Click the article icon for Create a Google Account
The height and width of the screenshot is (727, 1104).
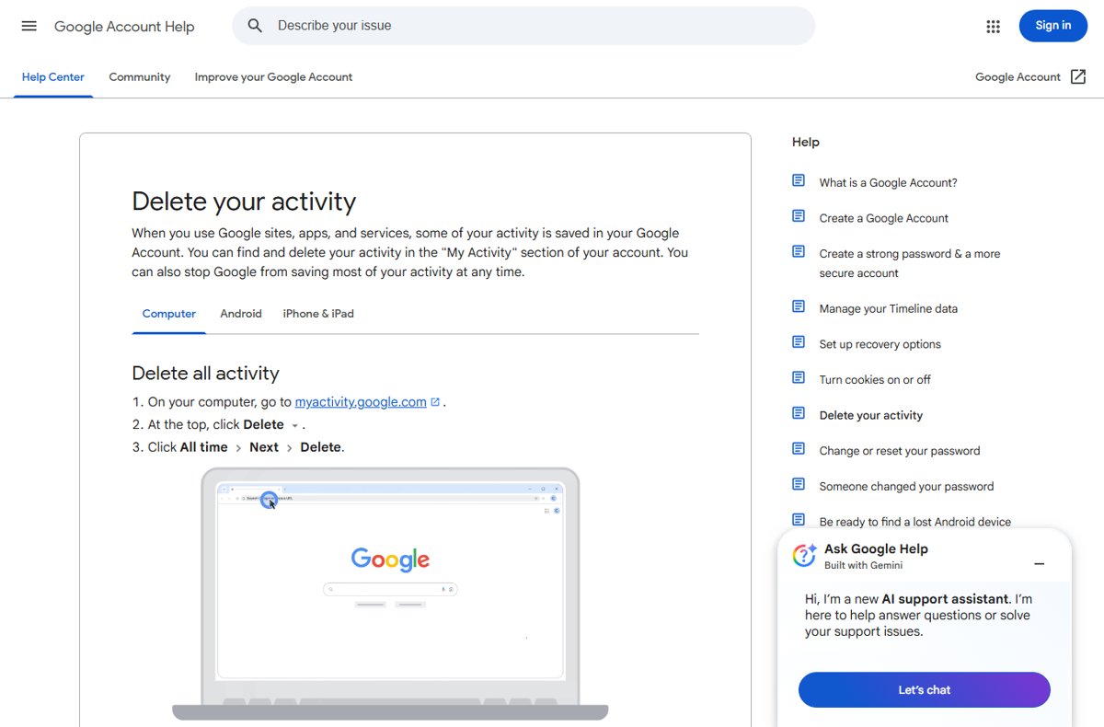pos(799,216)
